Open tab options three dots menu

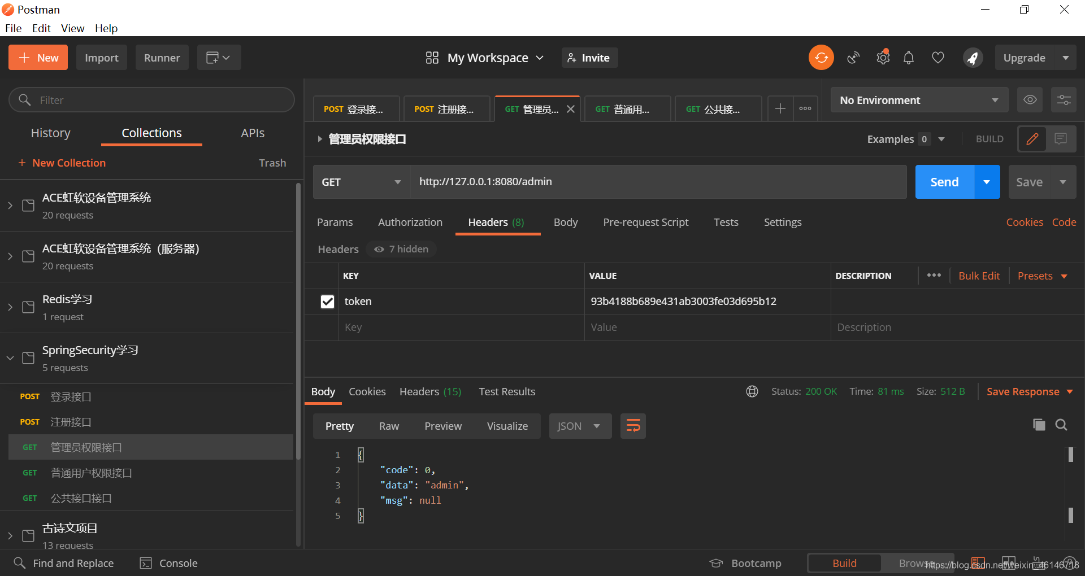[x=805, y=108]
